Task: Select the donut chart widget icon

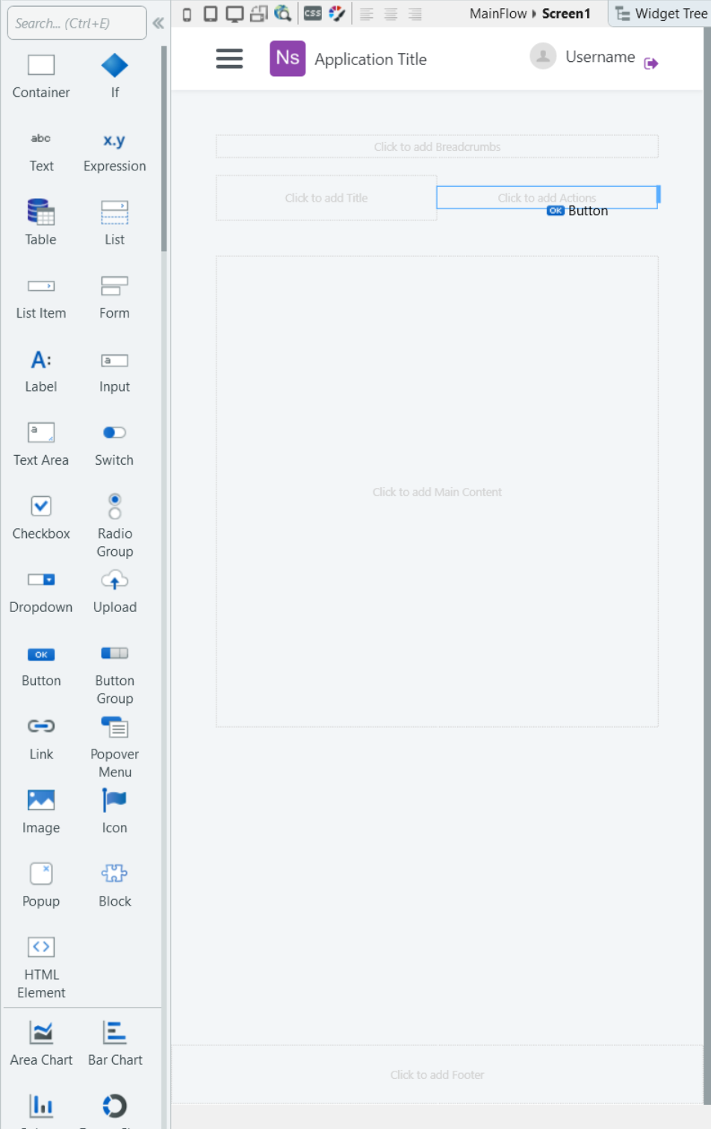Action: [x=114, y=1106]
